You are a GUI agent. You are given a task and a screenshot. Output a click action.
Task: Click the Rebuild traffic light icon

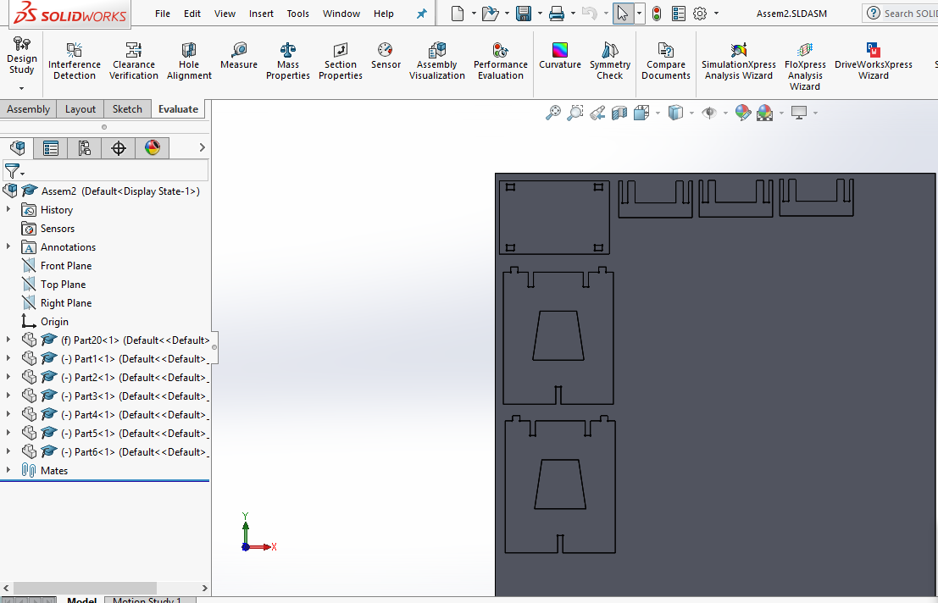click(657, 14)
